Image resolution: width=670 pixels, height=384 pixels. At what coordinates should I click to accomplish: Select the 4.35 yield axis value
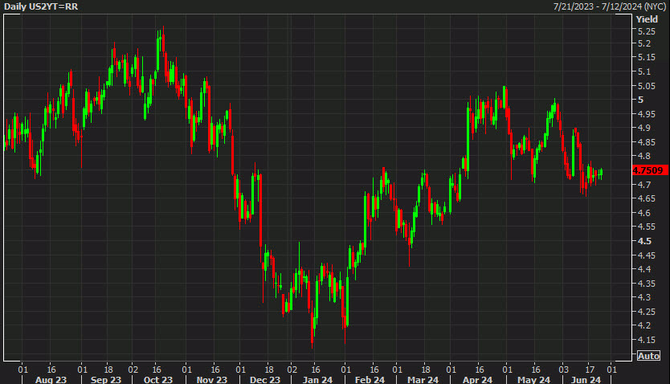[x=647, y=284]
